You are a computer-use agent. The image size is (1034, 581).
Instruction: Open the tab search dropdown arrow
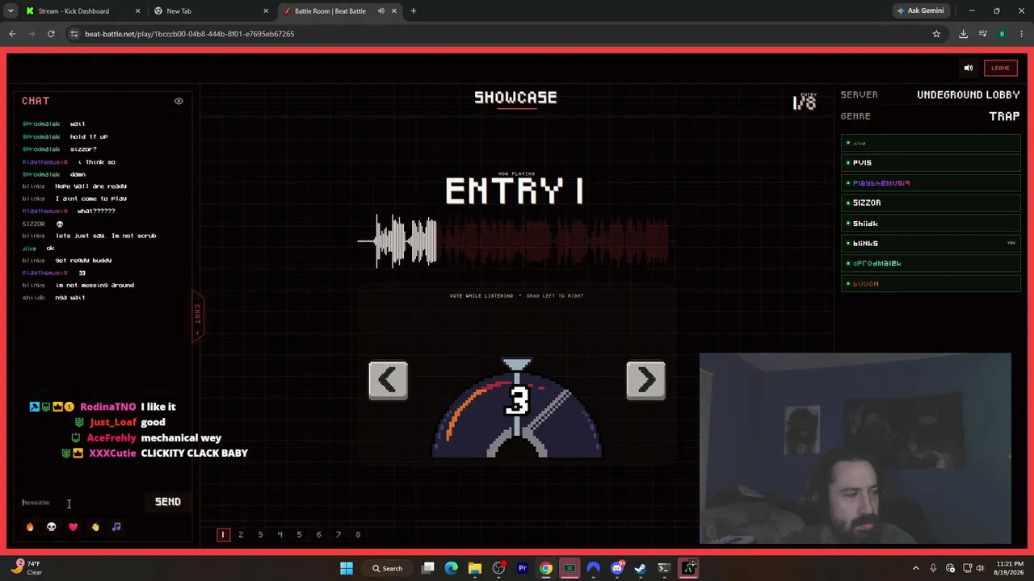(x=11, y=11)
